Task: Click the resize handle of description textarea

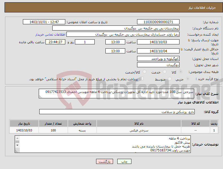Action: coord(40,97)
